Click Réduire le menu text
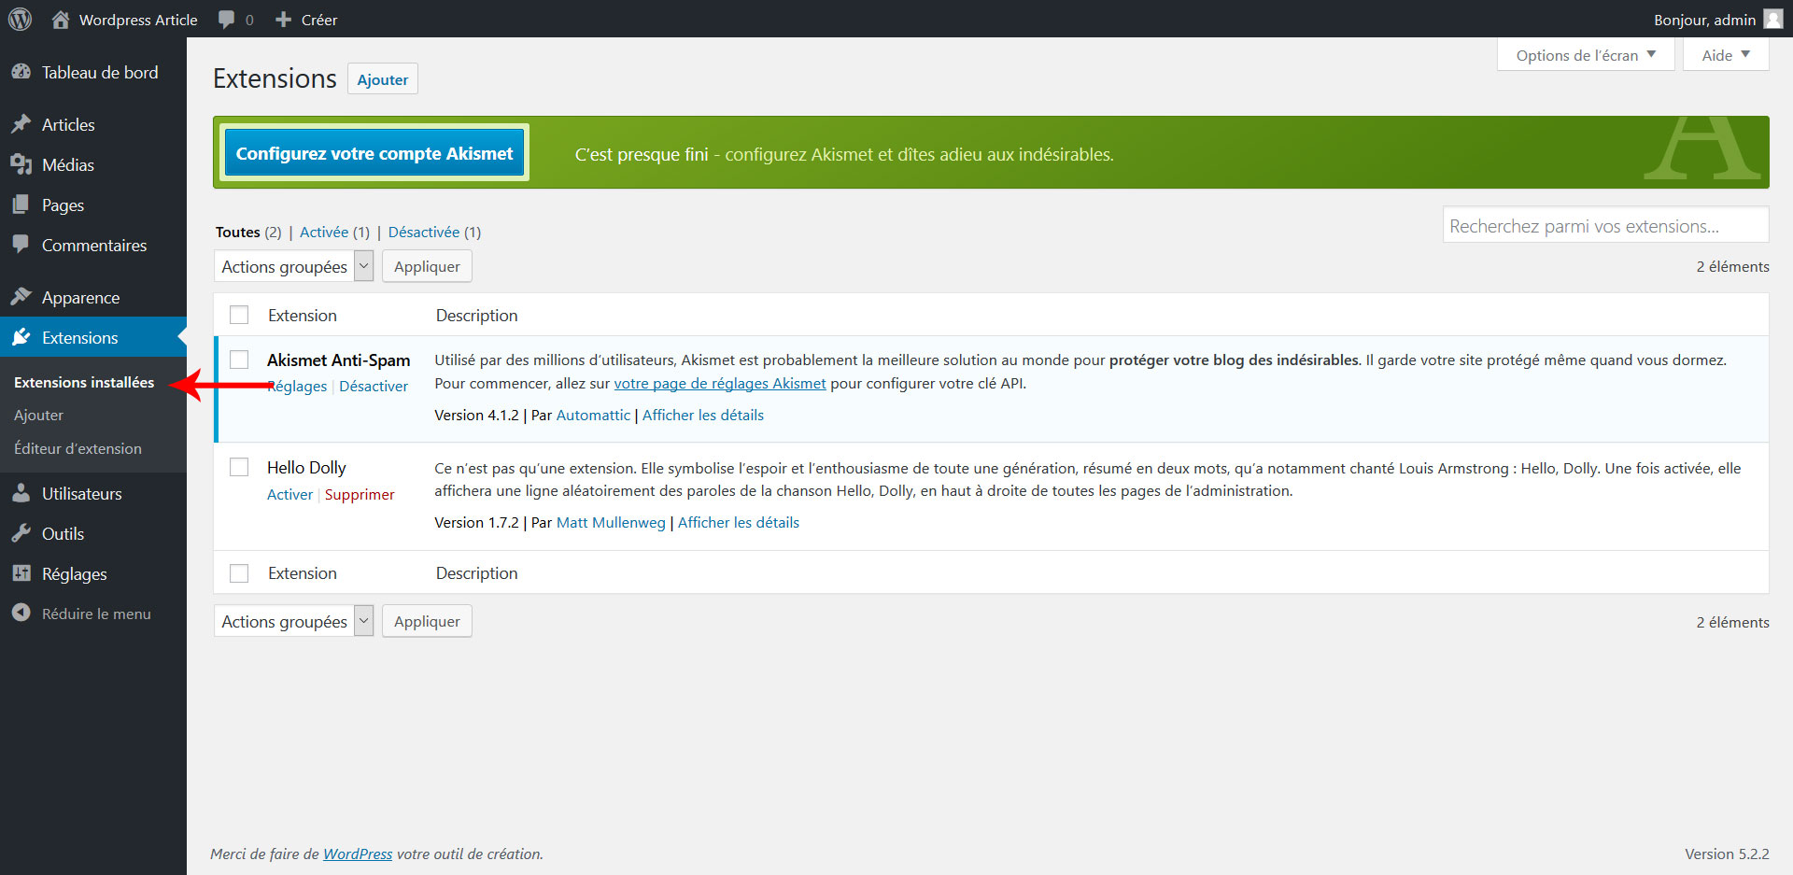This screenshot has height=875, width=1793. [96, 614]
